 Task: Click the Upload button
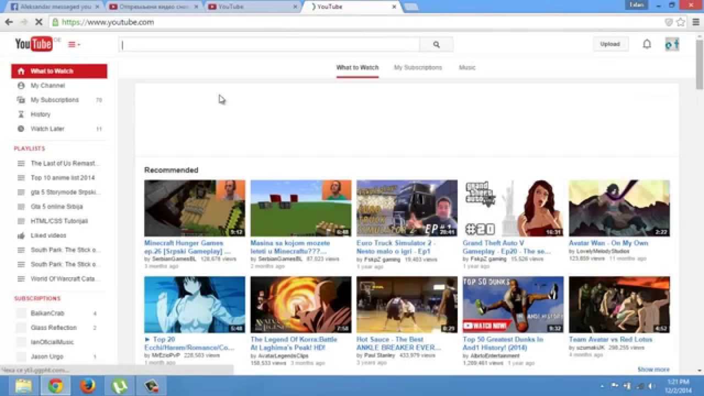pos(610,44)
